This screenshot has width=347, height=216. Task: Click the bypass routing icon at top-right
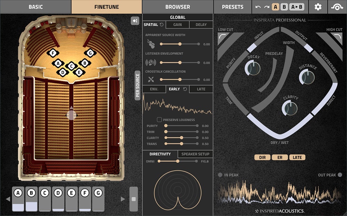[337, 7]
